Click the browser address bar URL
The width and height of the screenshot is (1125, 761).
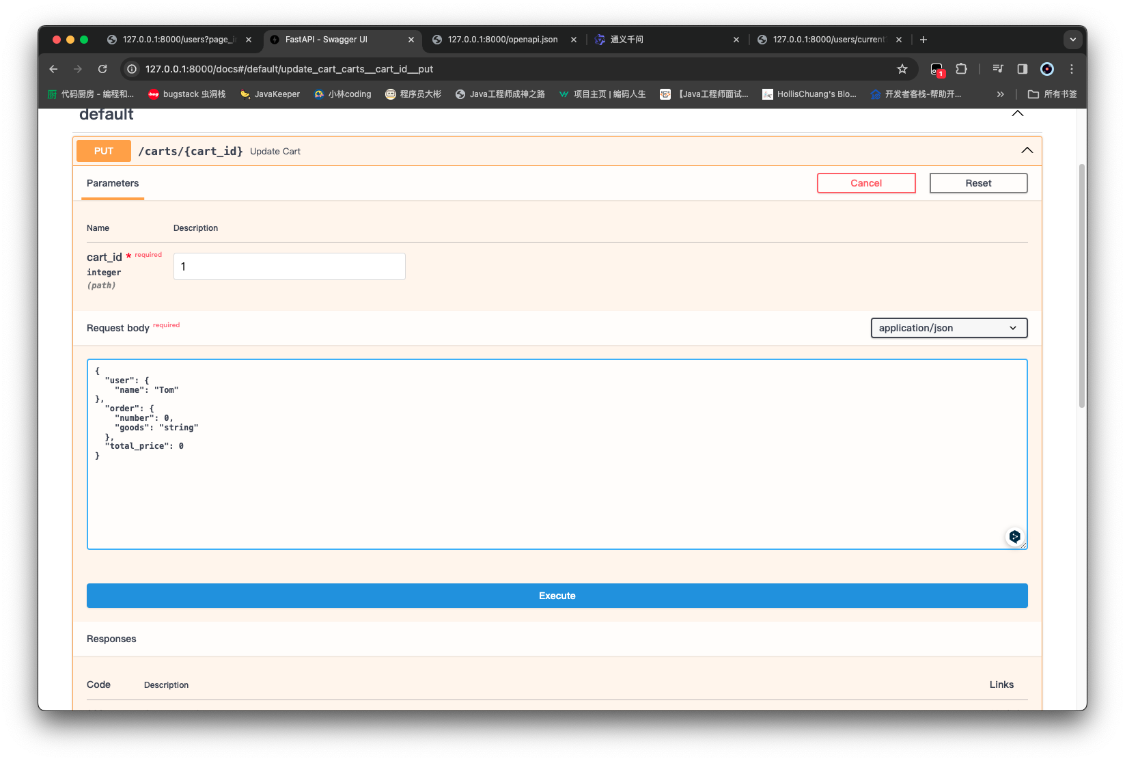point(290,69)
